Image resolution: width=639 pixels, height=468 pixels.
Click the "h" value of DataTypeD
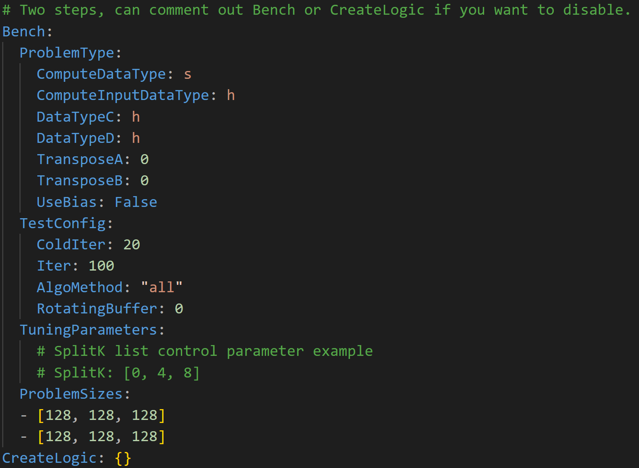point(136,138)
